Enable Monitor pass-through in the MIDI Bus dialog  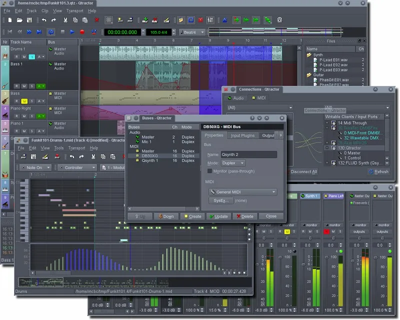(209, 170)
